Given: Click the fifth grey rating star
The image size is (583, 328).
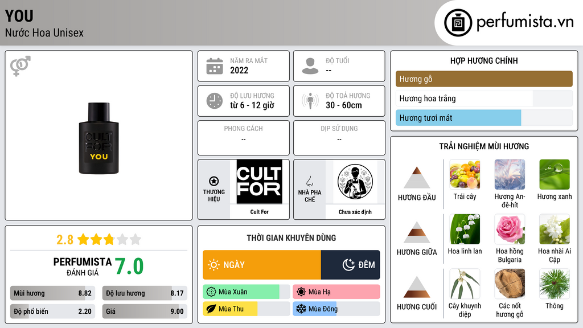Looking at the screenshot, I should click(x=136, y=239).
